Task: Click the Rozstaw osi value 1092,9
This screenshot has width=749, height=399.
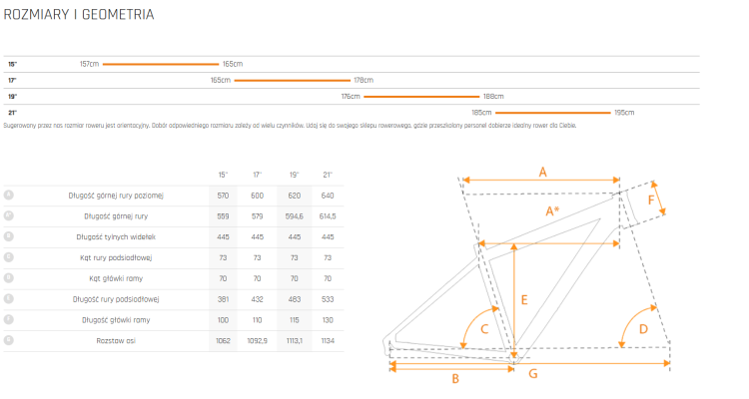Action: pyautogui.click(x=257, y=341)
